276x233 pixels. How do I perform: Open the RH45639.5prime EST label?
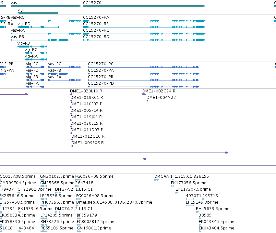tap(212, 209)
